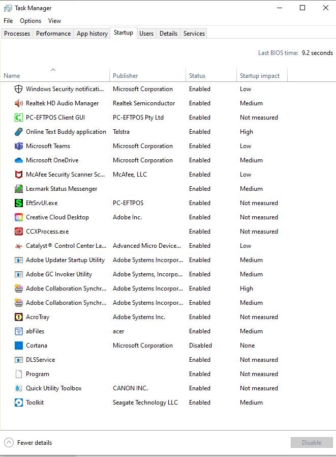Click the Adobe Updater Startup Utility icon
Image resolution: width=336 pixels, height=457 pixels.
(x=19, y=260)
